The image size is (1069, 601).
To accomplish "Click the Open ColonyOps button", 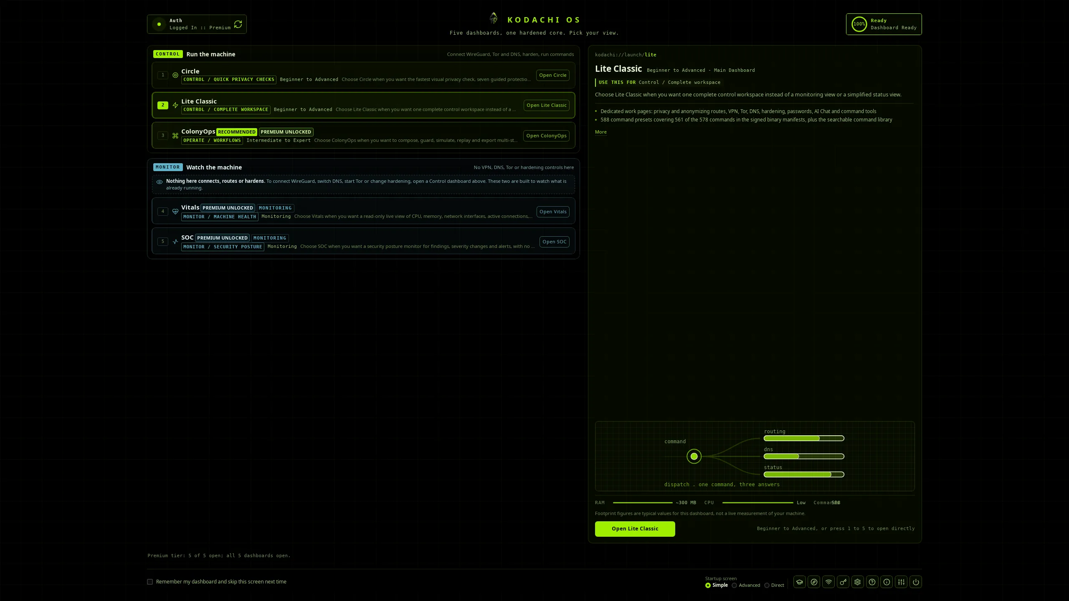I will 546,136.
